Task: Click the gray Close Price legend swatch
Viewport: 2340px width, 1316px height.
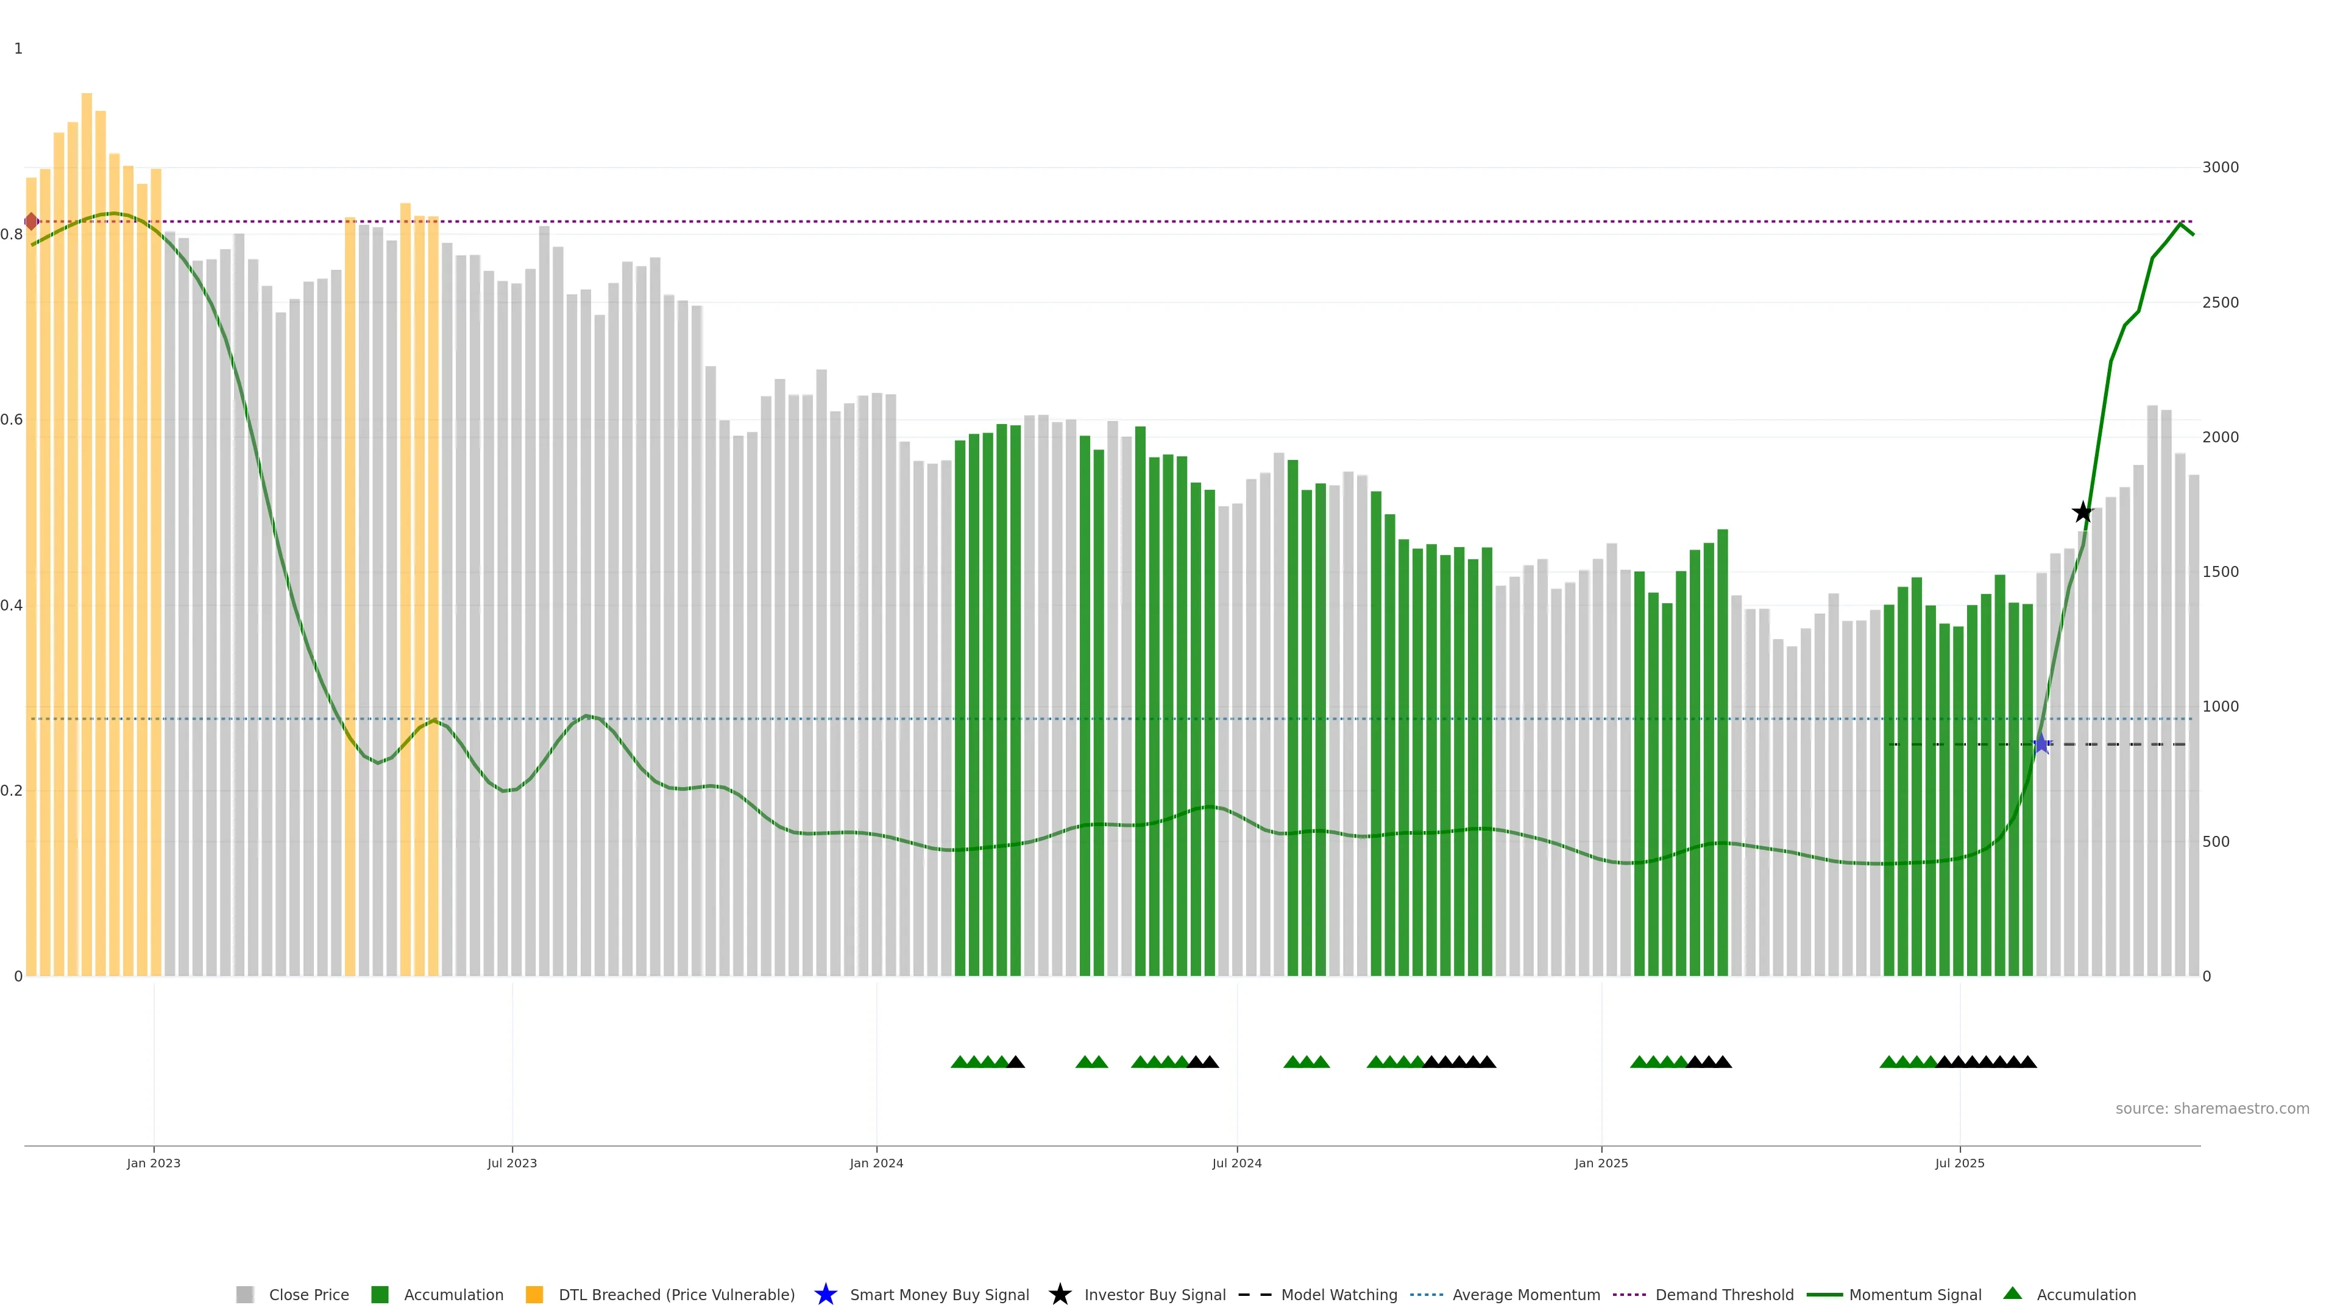Action: coord(244,1294)
